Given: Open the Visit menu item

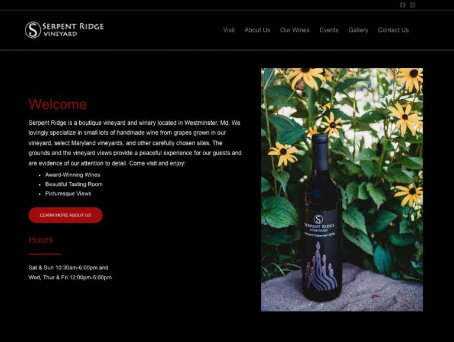Looking at the screenshot, I should pos(229,30).
